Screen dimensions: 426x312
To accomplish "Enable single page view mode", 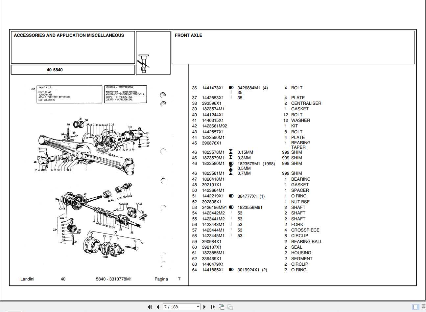I will [415, 307].
